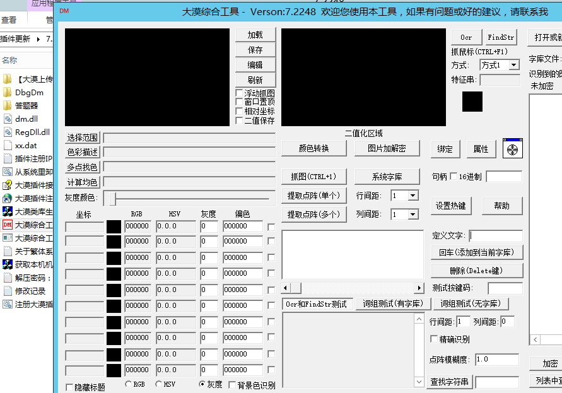Select the 【大漠上传 folder icon in Explorer
The image size is (562, 393).
coord(7,78)
